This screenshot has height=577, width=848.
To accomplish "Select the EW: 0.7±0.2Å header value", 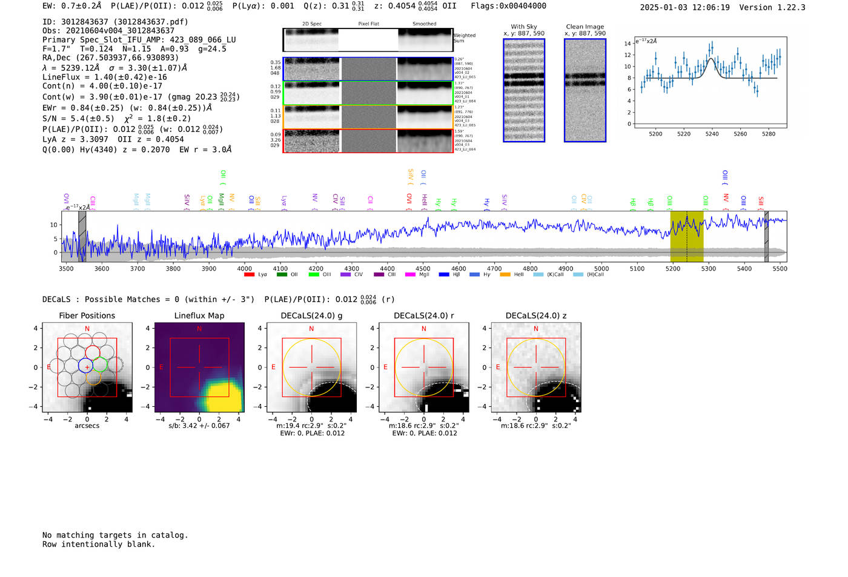I will pos(72,6).
